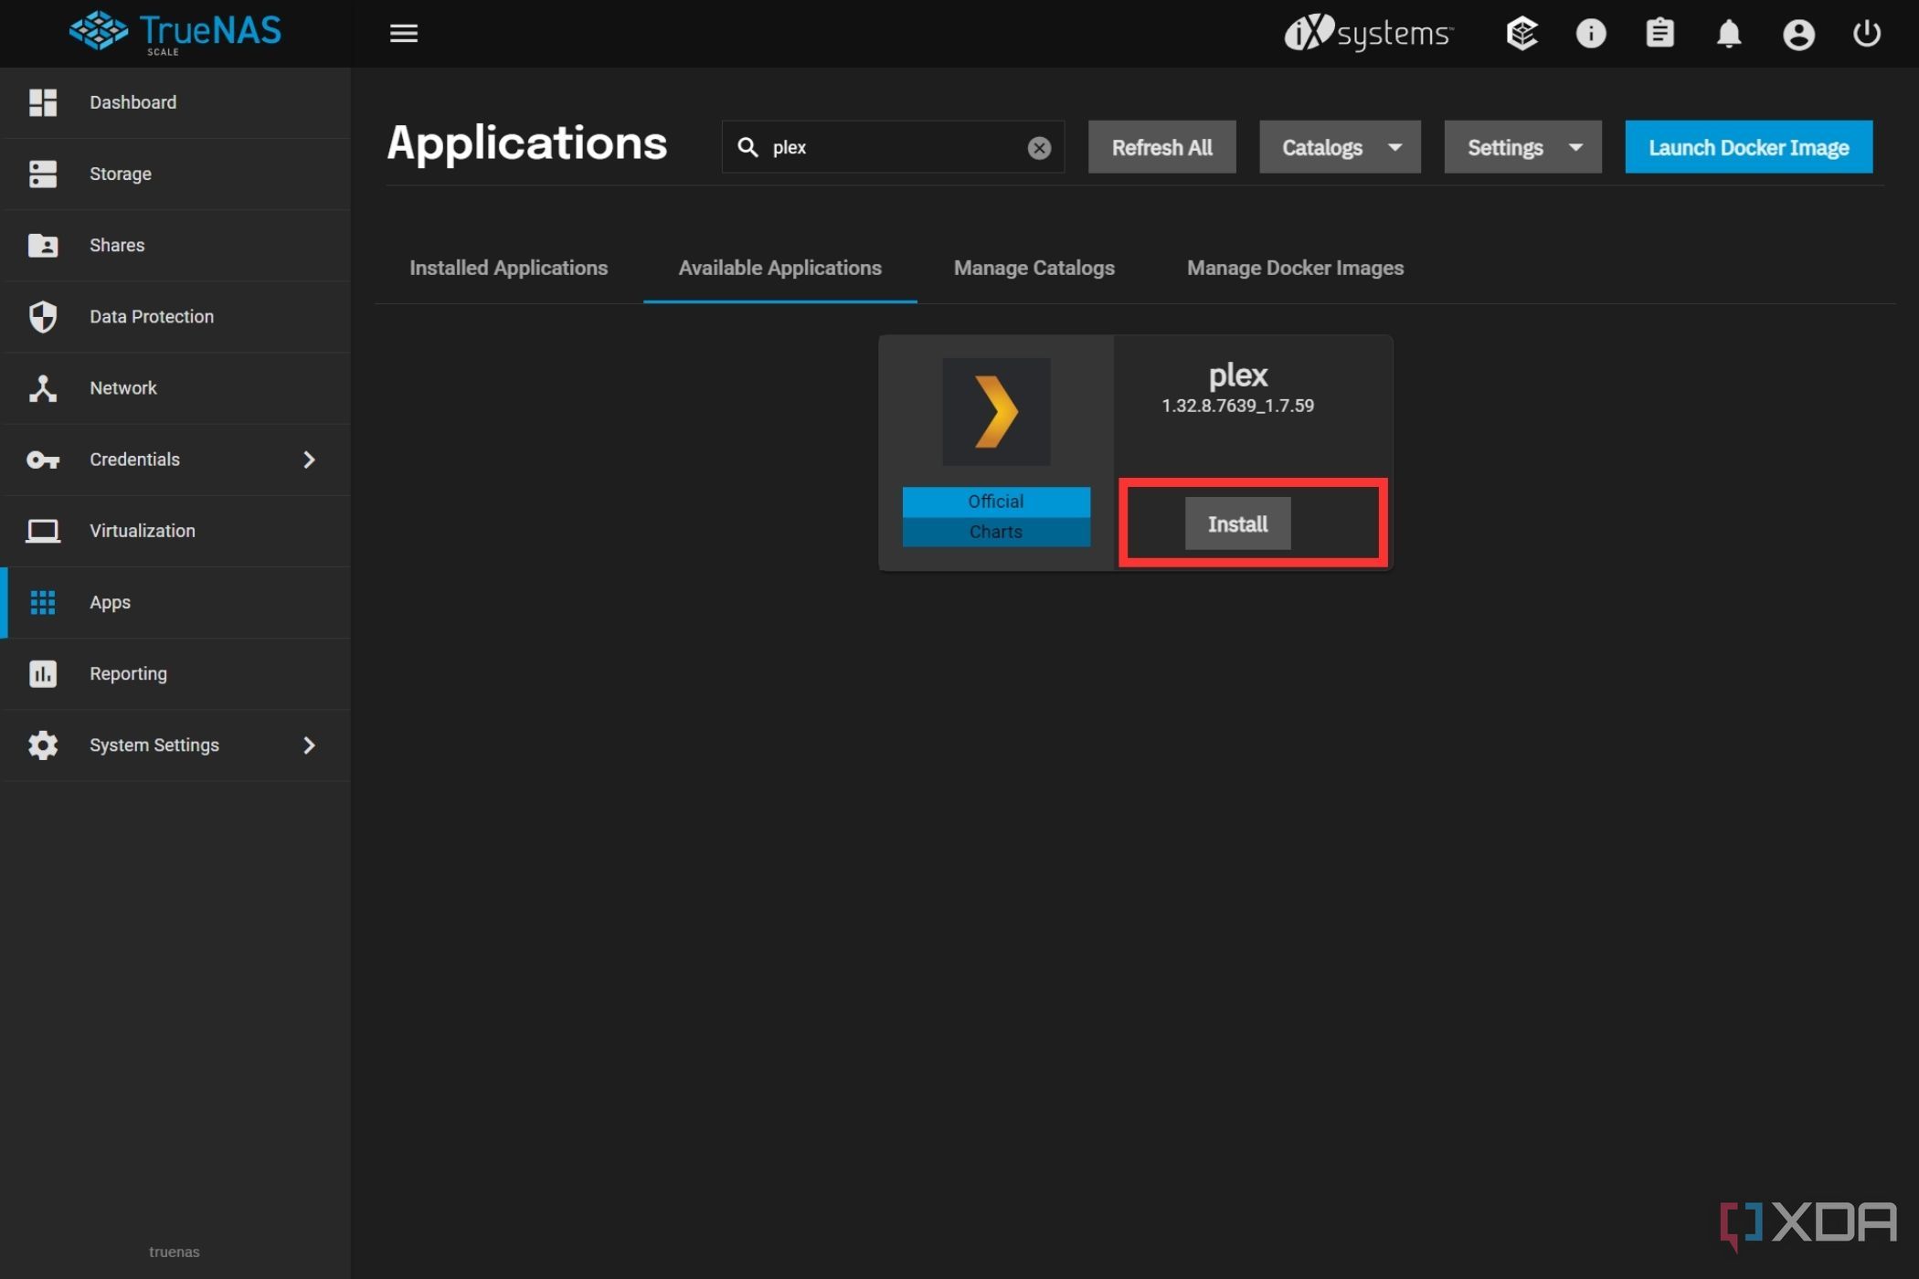This screenshot has width=1919, height=1279.
Task: Click Launch Docker Image button
Action: click(x=1748, y=147)
